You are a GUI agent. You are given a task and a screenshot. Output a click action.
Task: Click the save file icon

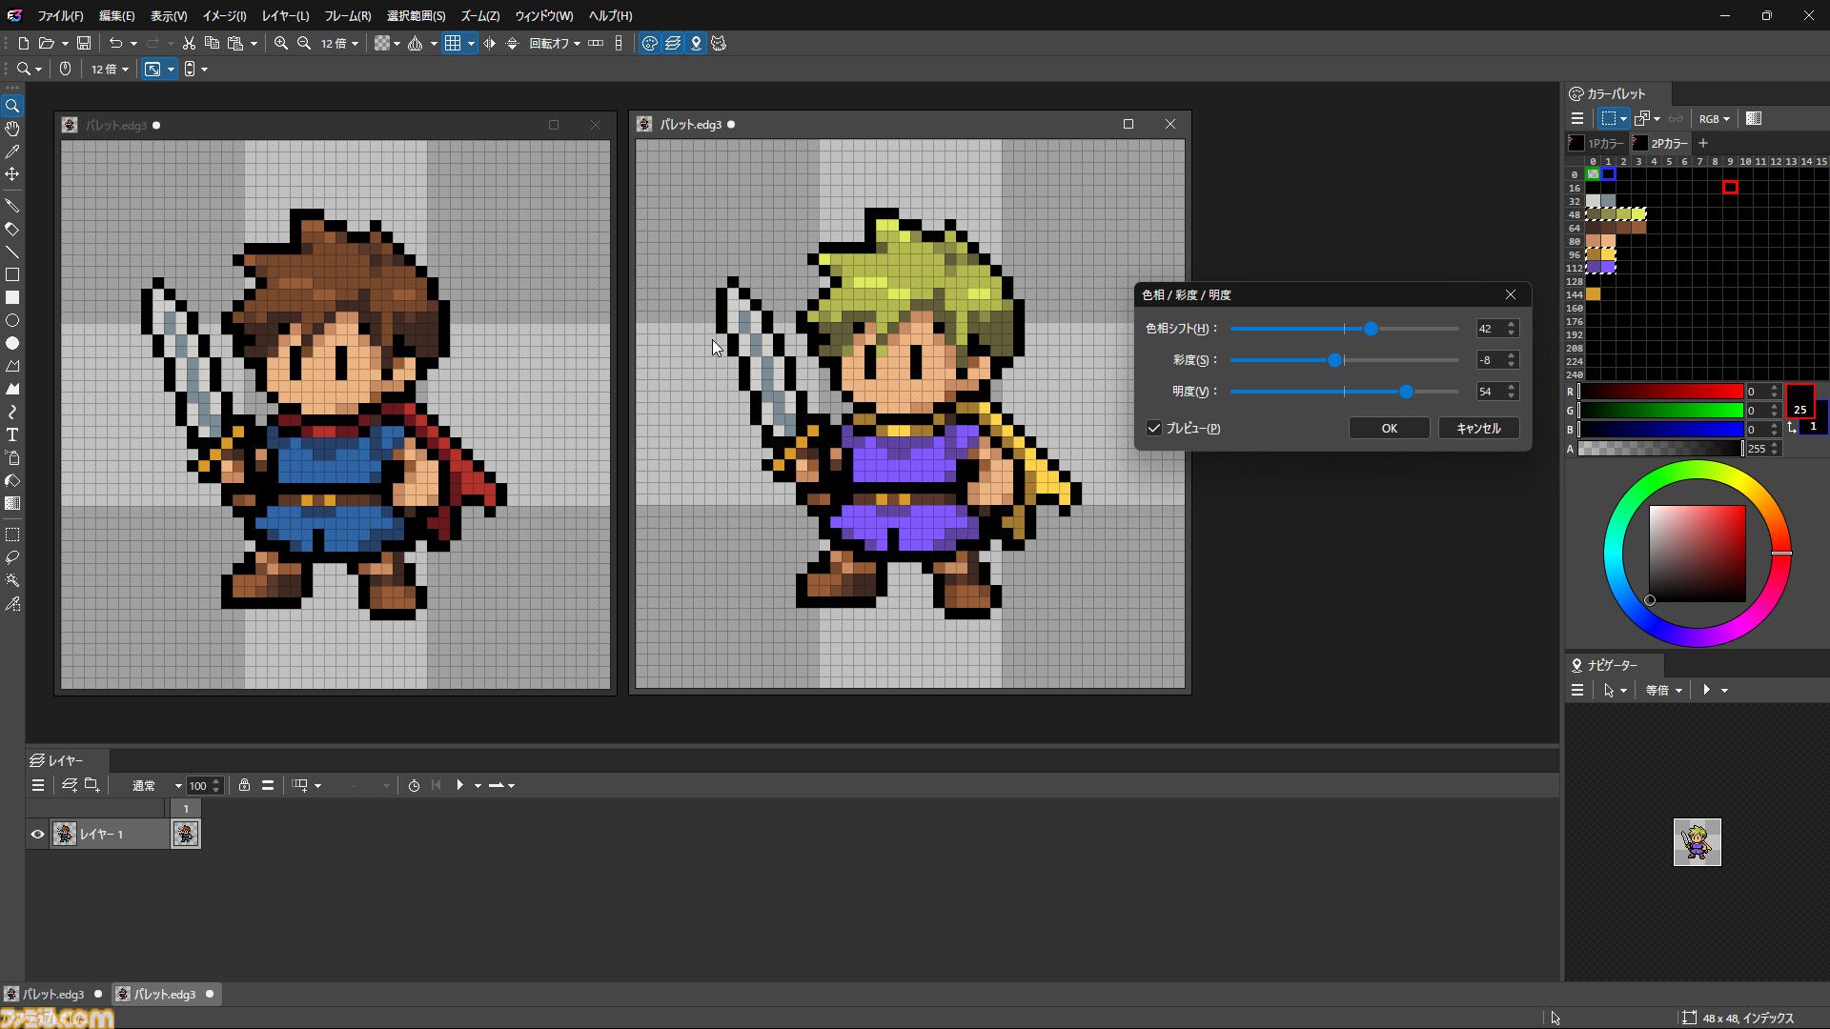tap(84, 43)
